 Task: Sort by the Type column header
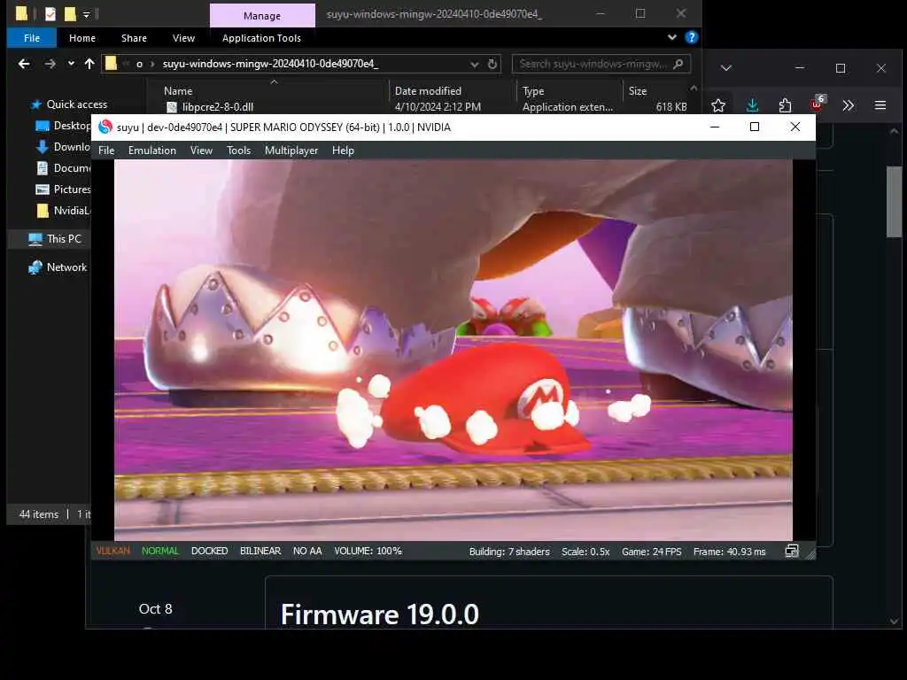coord(533,91)
